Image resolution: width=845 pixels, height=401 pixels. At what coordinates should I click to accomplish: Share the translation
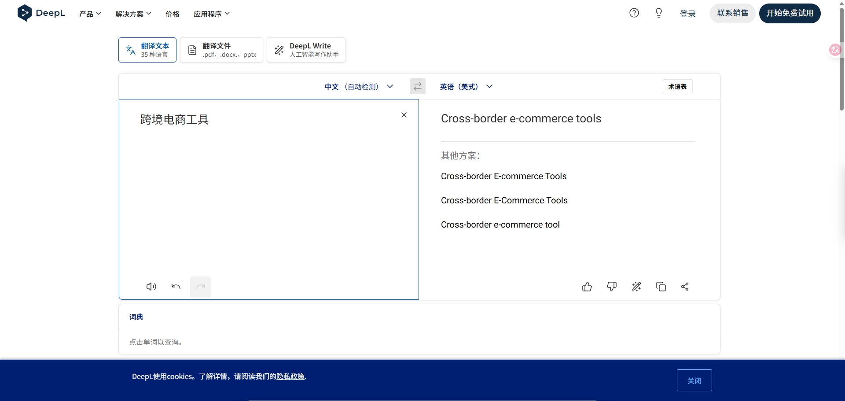coord(685,287)
